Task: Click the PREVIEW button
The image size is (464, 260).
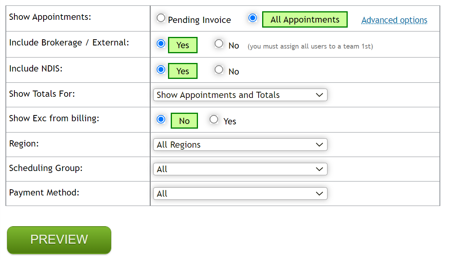Action: [58, 239]
